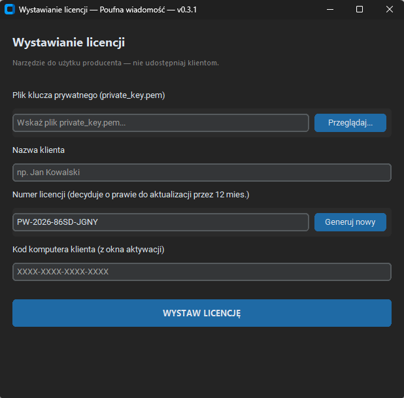Click the 'Plik klucza prywatnego (private_key.pem)' label

click(89, 95)
